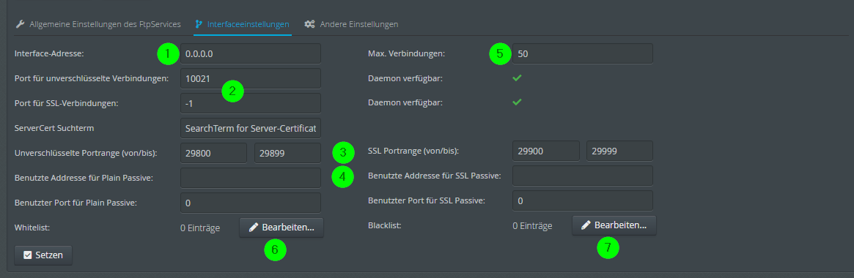
Task: Select SSL Portrange start field 29900
Action: [545, 151]
